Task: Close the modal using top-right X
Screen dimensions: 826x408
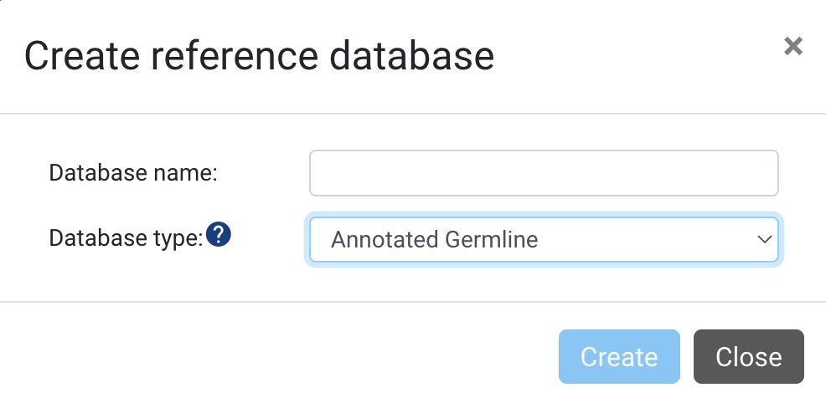Action: click(x=792, y=46)
